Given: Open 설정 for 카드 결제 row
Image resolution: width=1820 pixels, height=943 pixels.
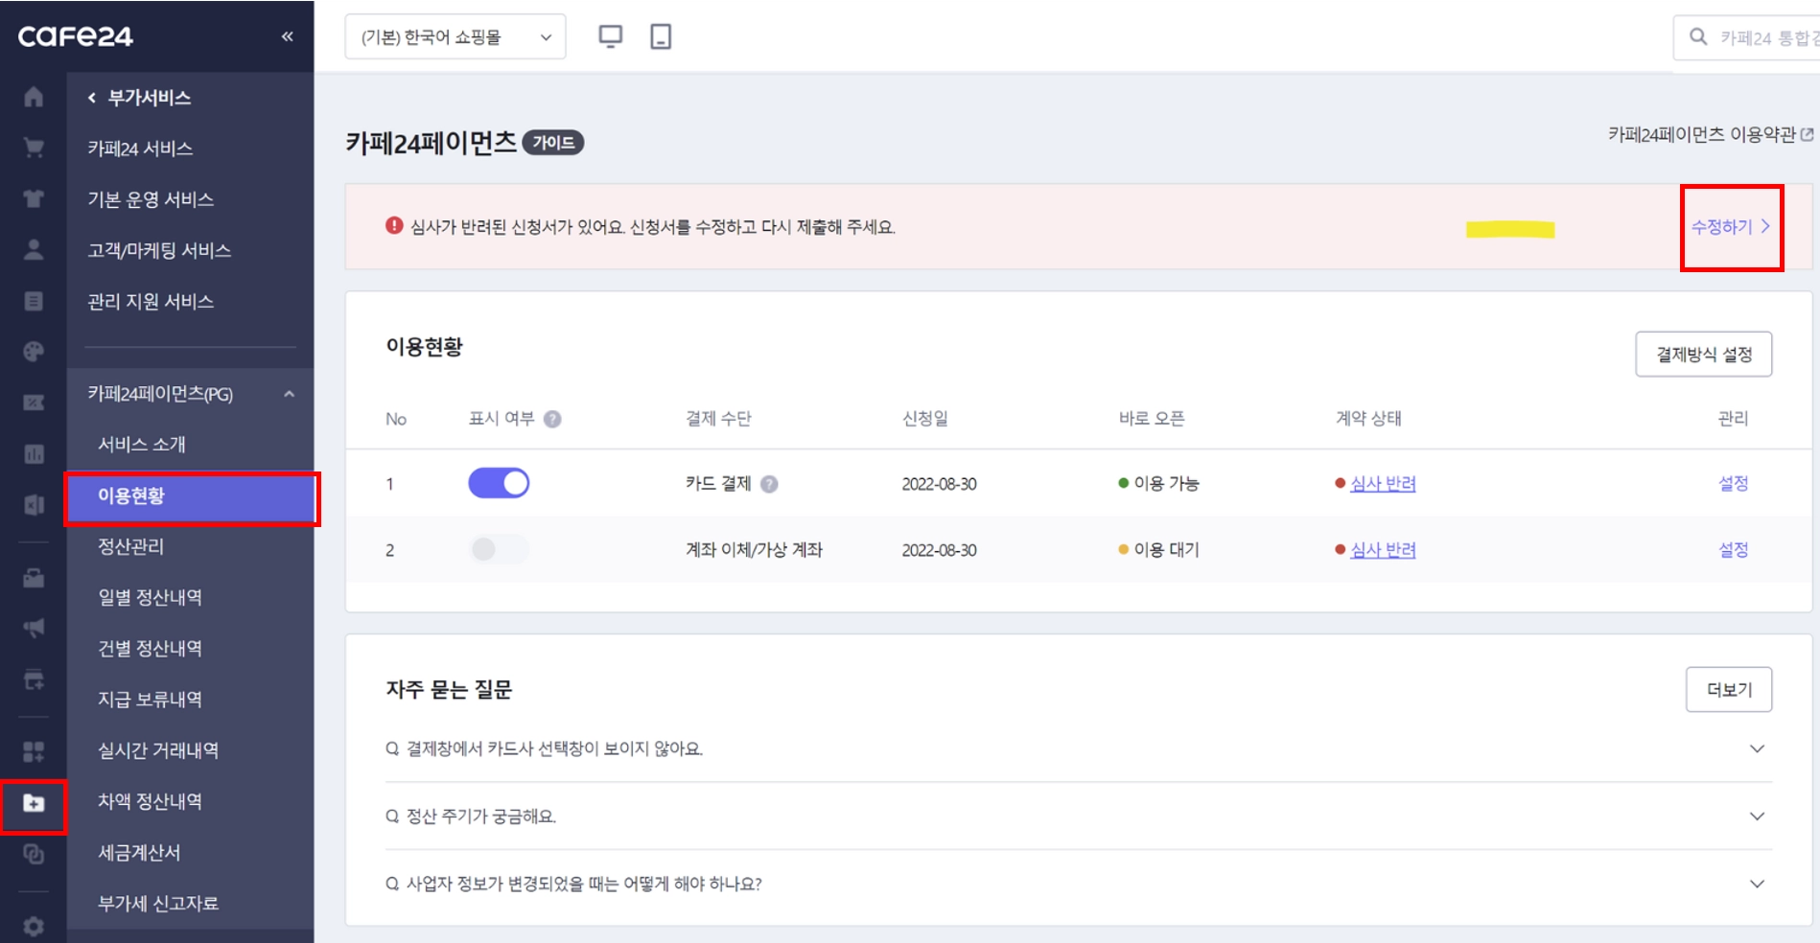Looking at the screenshot, I should coord(1734,484).
